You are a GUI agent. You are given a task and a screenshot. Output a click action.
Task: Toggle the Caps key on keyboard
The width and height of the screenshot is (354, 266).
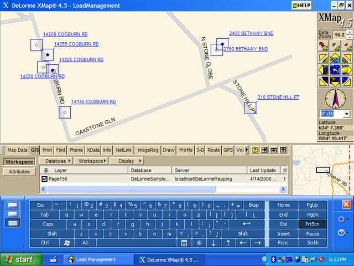tap(48, 224)
